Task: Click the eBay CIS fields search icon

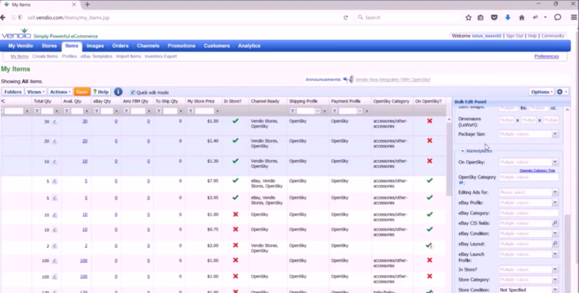Action: (x=555, y=223)
